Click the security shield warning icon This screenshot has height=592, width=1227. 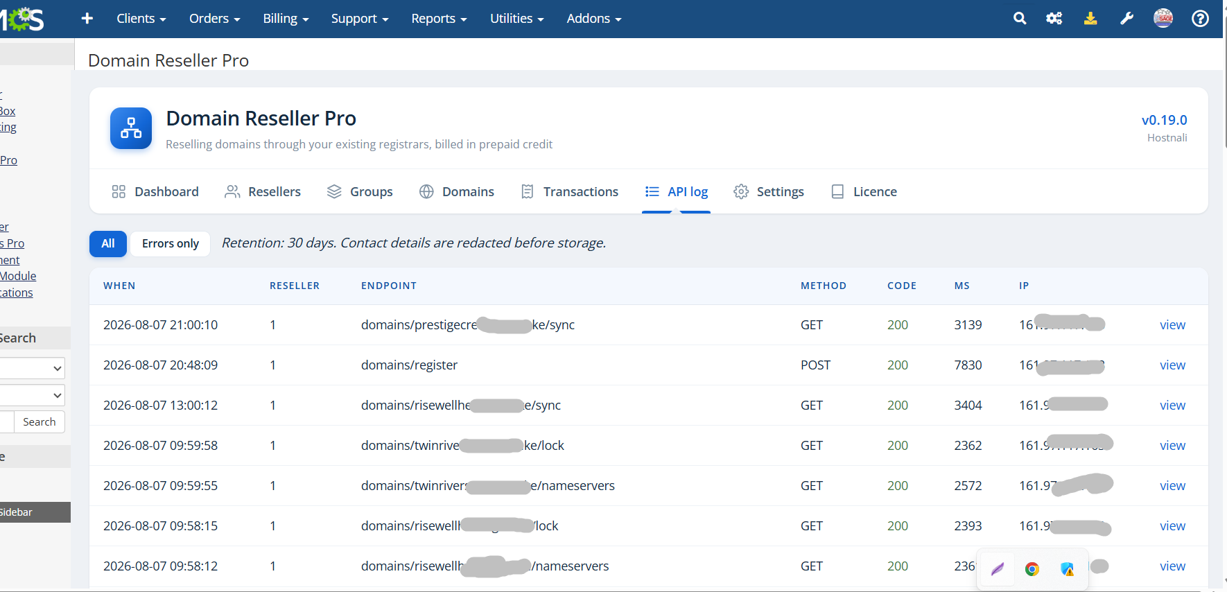tap(1068, 569)
